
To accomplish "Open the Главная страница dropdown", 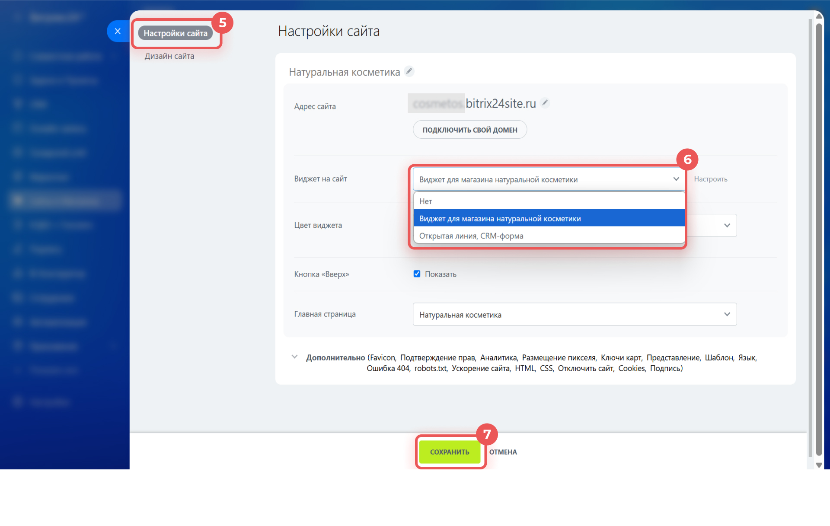I will click(575, 315).
